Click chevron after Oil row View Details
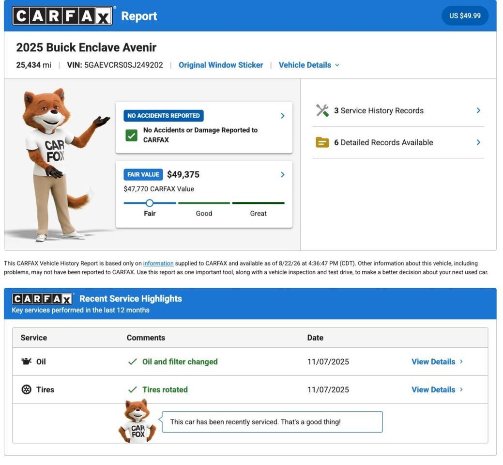503x465 pixels. (461, 361)
